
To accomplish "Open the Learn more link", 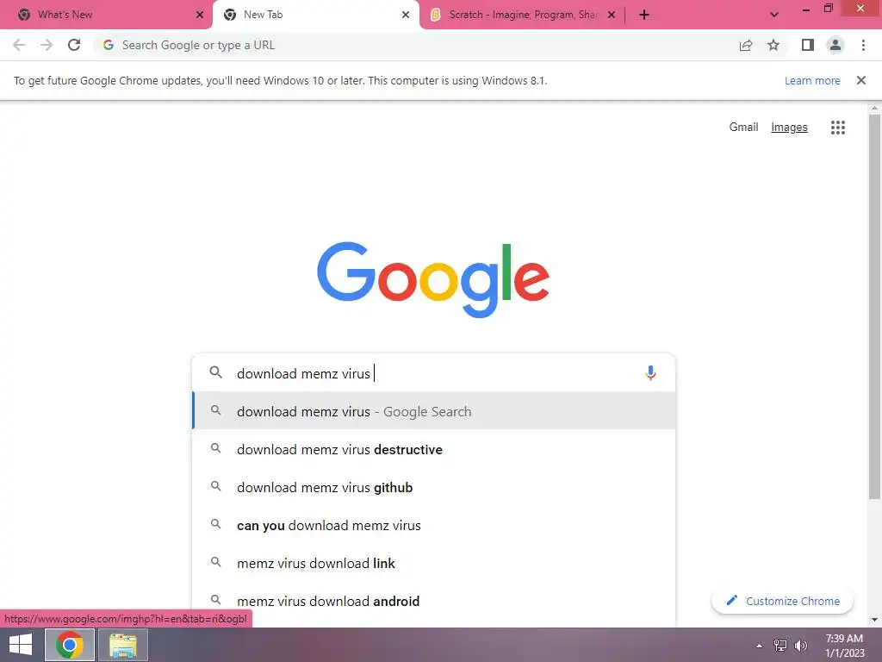I will (812, 80).
